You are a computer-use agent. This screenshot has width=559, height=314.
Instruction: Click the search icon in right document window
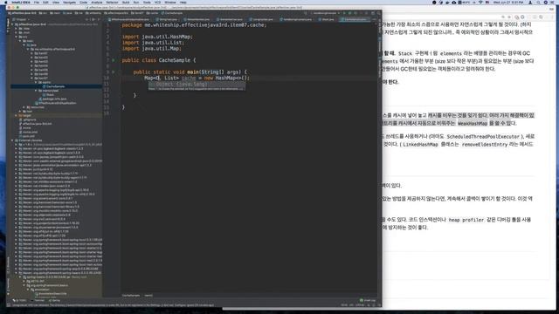(542, 17)
